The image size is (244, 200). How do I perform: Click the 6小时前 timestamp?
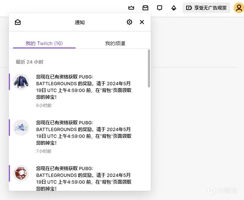(x=44, y=106)
